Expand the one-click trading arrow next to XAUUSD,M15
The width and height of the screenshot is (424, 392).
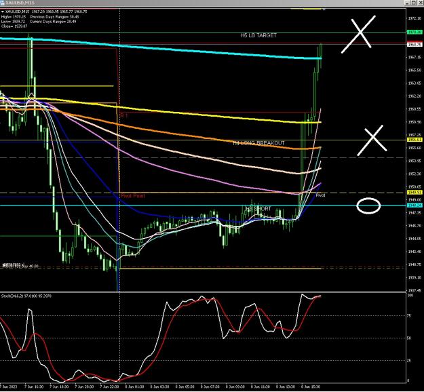coord(3,12)
